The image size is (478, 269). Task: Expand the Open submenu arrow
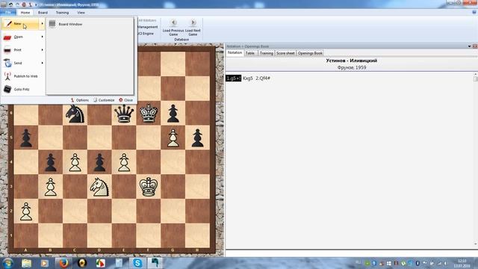click(43, 37)
